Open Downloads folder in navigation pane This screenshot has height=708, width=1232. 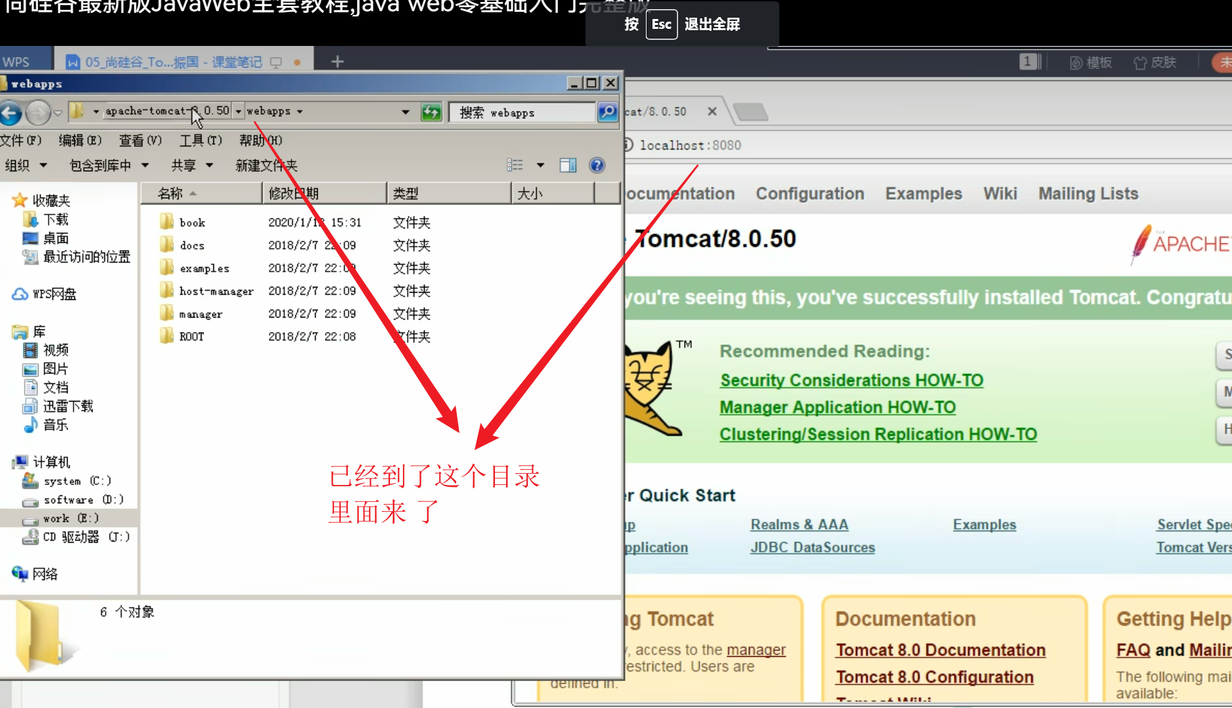[46, 219]
